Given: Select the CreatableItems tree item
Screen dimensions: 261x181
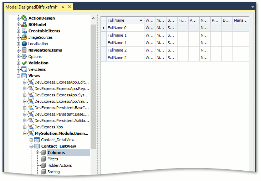Looking at the screenshot, I should tap(44, 31).
